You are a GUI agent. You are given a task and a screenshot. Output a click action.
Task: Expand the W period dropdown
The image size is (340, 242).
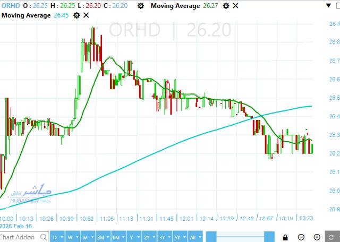[x=71, y=237]
